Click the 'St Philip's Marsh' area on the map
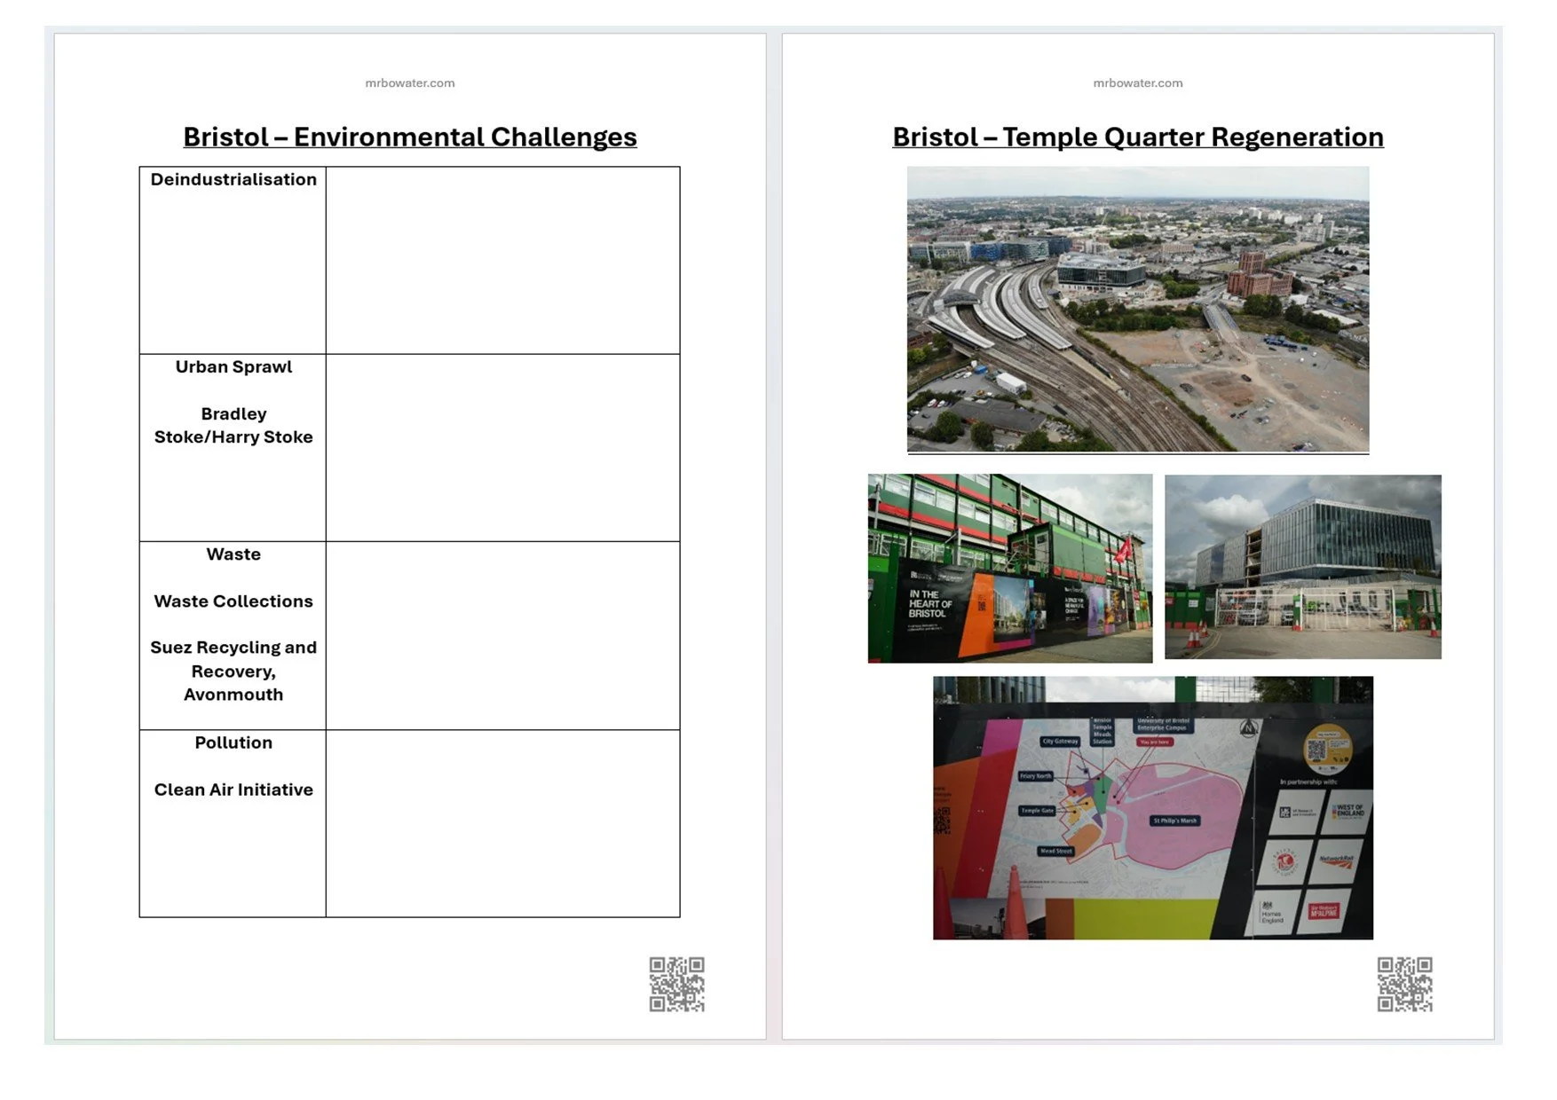1557x1100 pixels. [x=1174, y=820]
